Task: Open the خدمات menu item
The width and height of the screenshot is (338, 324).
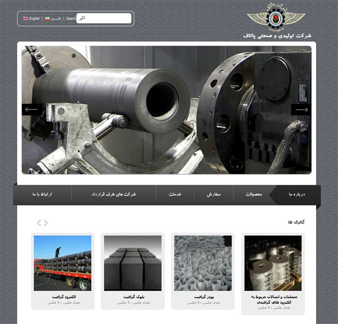Action: point(175,194)
